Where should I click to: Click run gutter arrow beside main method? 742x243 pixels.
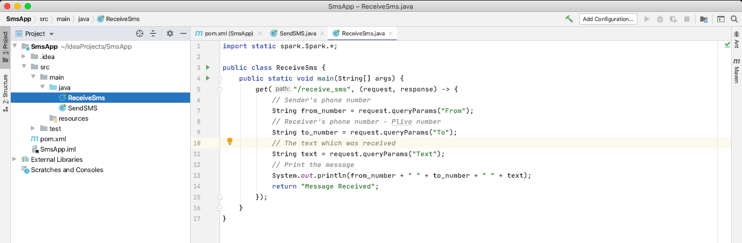coord(208,78)
